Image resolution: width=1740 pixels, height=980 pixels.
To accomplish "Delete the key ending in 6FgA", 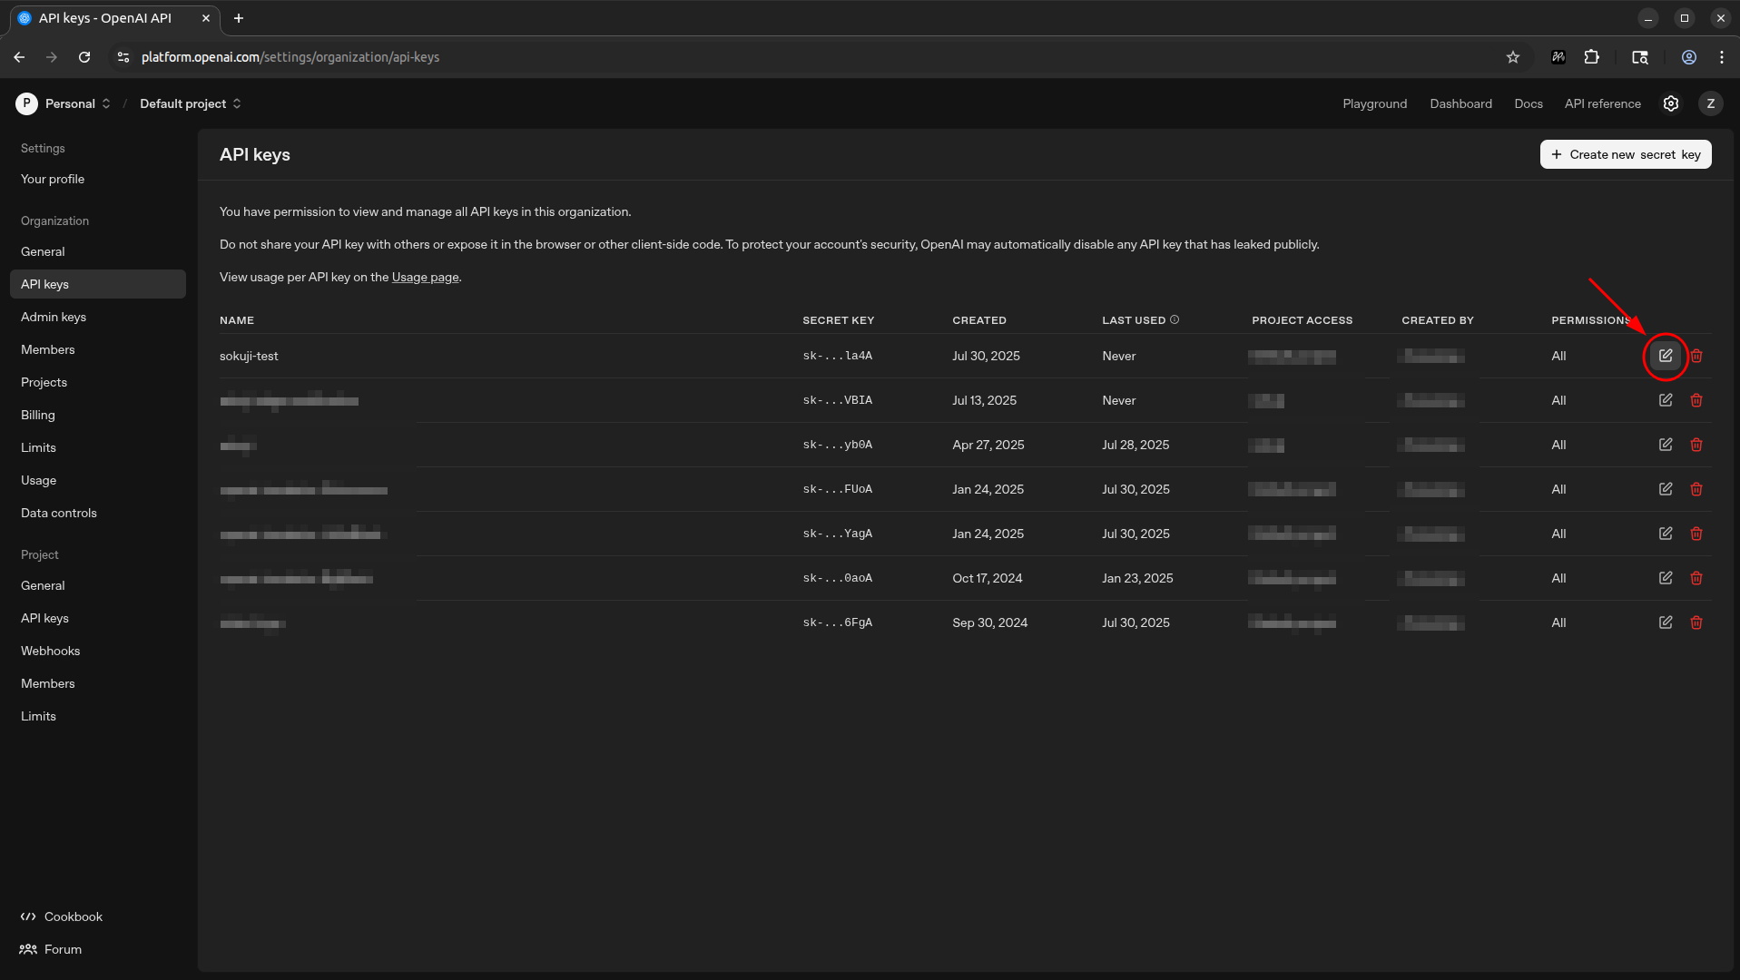I will point(1696,622).
